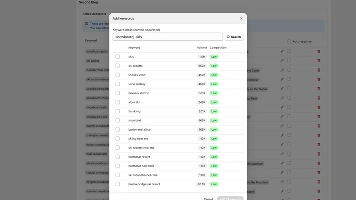This screenshot has height=200, width=356.
Task: Delete the snowboard rails post
Action: coord(319,107)
